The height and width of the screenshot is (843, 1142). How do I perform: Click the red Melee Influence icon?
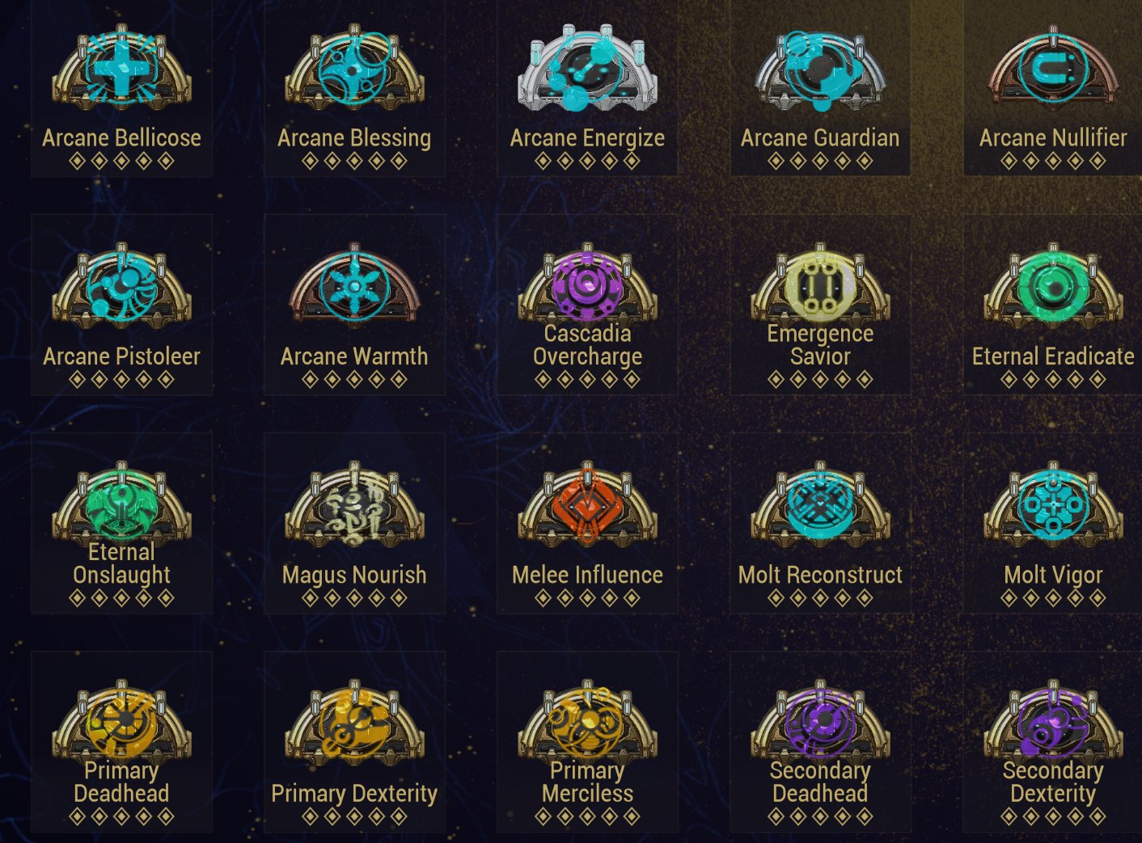[x=588, y=506]
